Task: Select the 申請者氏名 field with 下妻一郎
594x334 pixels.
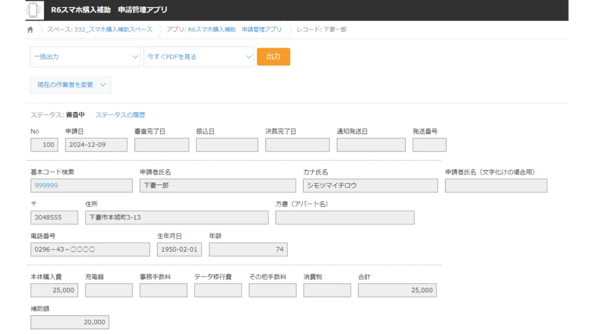Action: 218,186
